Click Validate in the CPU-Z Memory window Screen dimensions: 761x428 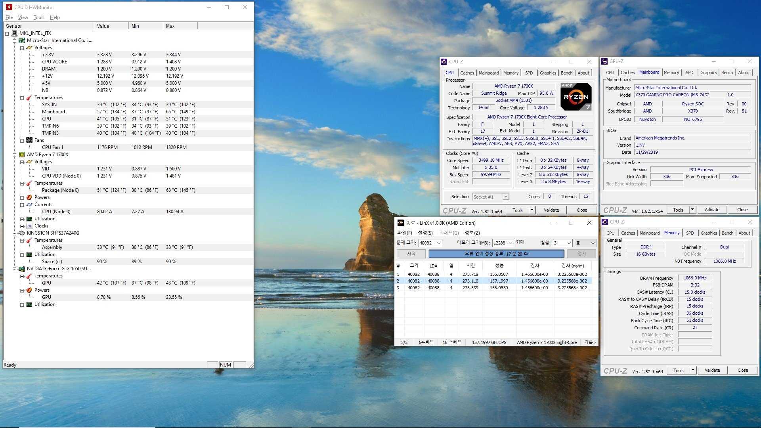click(712, 370)
